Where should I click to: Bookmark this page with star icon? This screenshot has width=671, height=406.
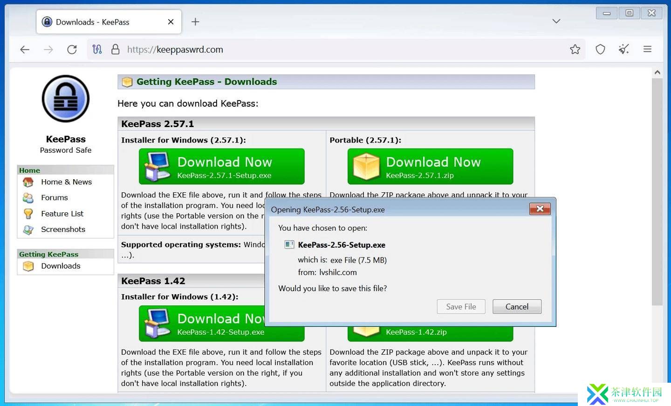(x=575, y=49)
